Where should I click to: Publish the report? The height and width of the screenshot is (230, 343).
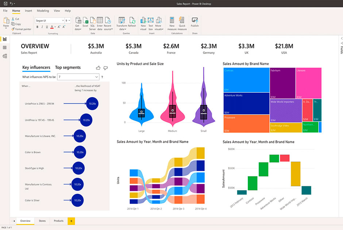pos(195,22)
